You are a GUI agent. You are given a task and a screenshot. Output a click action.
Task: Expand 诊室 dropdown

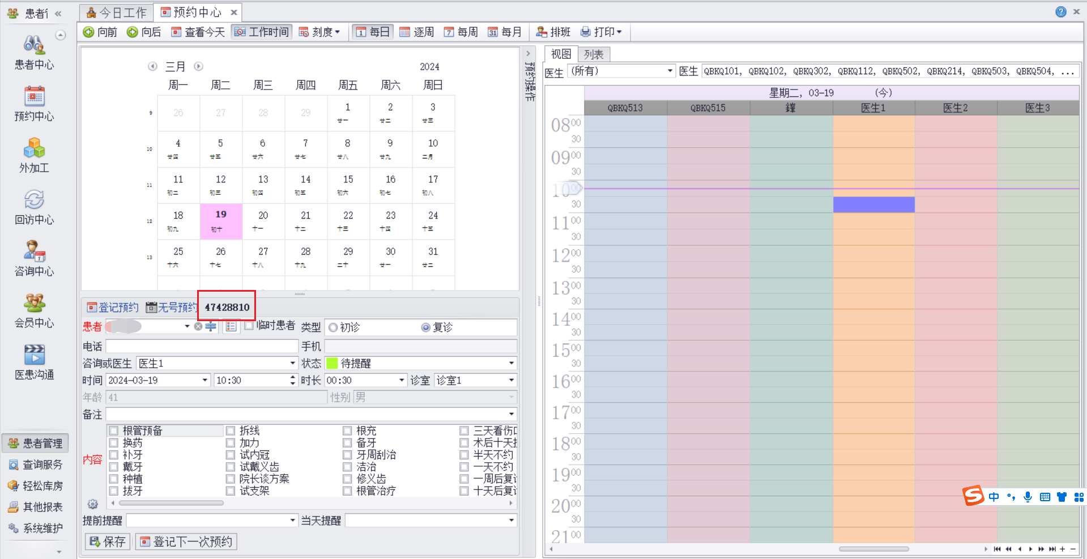click(511, 380)
